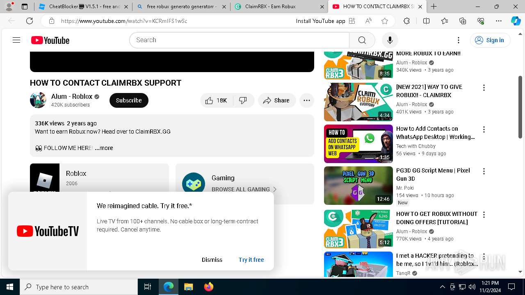The image size is (525, 295).
Task: Switch to ClaimRBX - Earn Robux tab
Action: 280,7
